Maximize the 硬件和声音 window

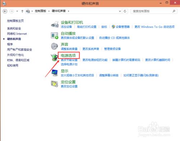(167, 3)
